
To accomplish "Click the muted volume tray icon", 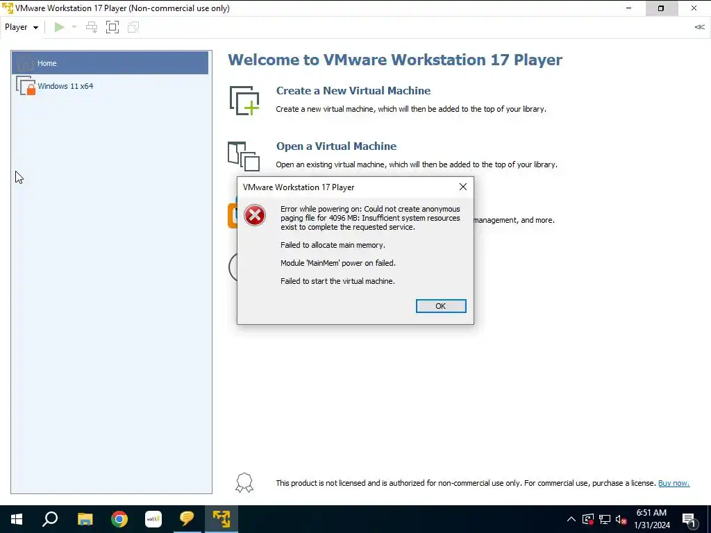I will [x=621, y=519].
